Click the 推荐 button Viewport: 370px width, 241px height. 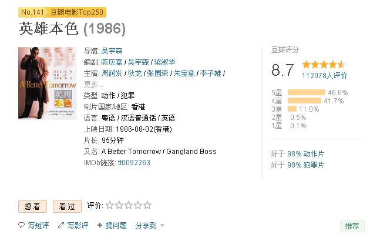click(352, 226)
